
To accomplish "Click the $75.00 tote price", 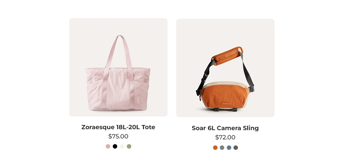I will pyautogui.click(x=118, y=136).
